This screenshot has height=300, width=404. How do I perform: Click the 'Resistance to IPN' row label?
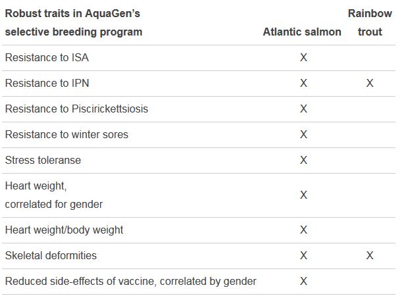(x=47, y=84)
